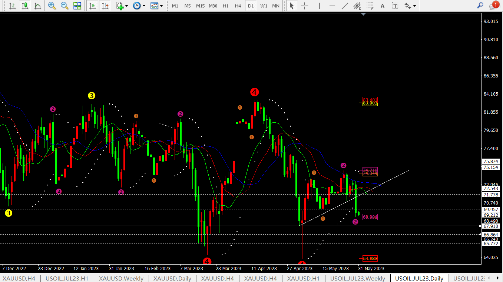Switch chart to candlestick mode

tap(25, 6)
